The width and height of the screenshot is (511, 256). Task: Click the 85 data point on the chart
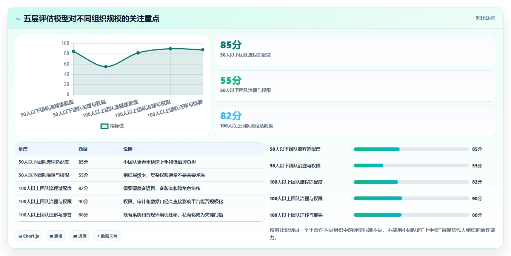click(74, 51)
